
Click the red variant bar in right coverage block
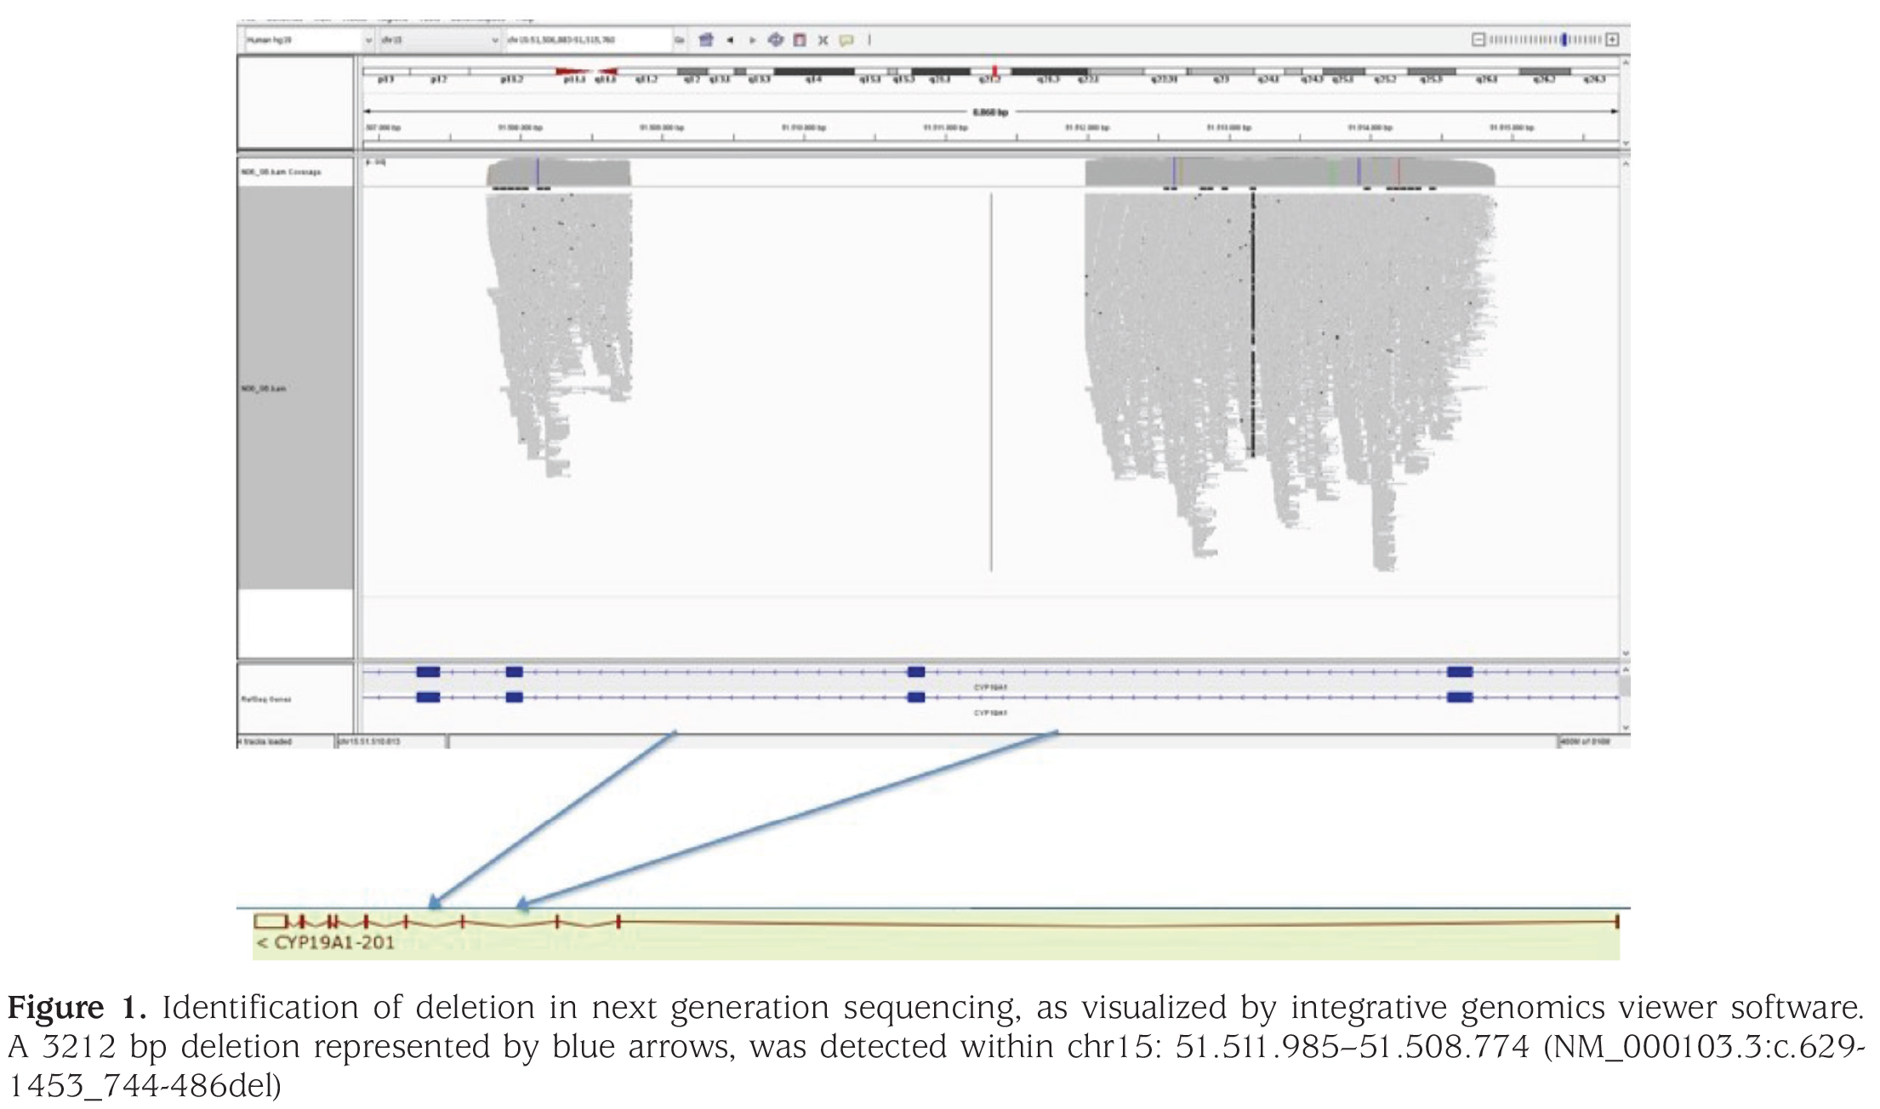tap(1398, 172)
